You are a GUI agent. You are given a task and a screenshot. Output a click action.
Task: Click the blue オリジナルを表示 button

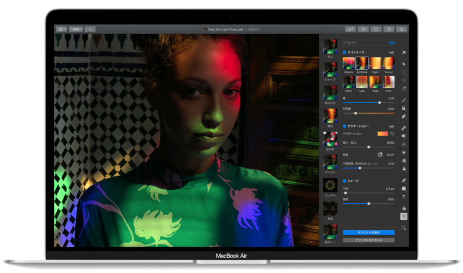click(369, 233)
